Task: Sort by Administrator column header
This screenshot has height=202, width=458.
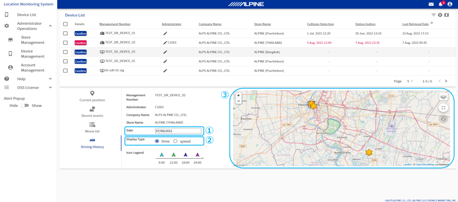Action: pos(171,24)
